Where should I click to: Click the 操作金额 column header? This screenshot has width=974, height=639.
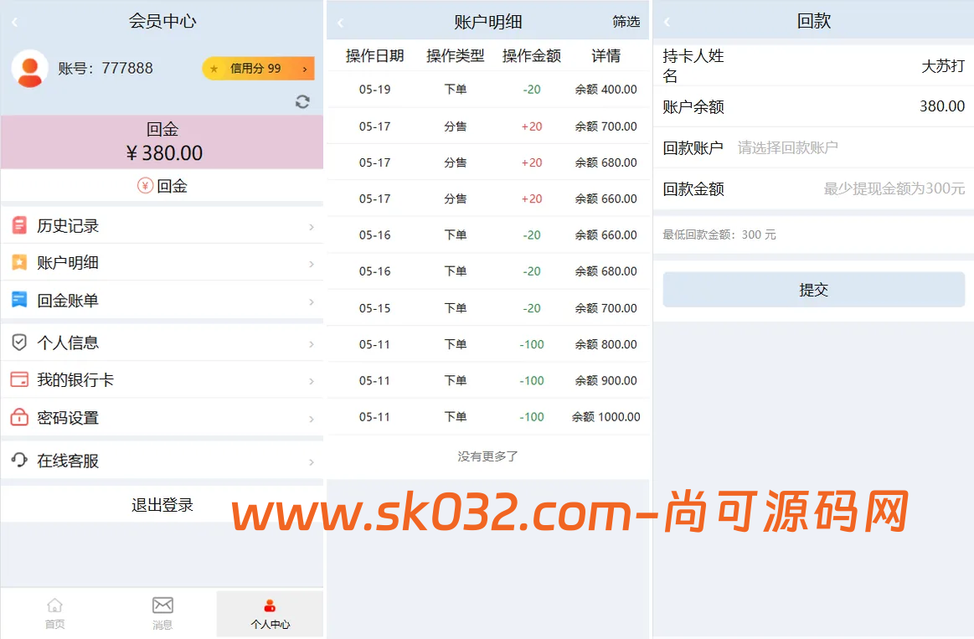pos(532,56)
